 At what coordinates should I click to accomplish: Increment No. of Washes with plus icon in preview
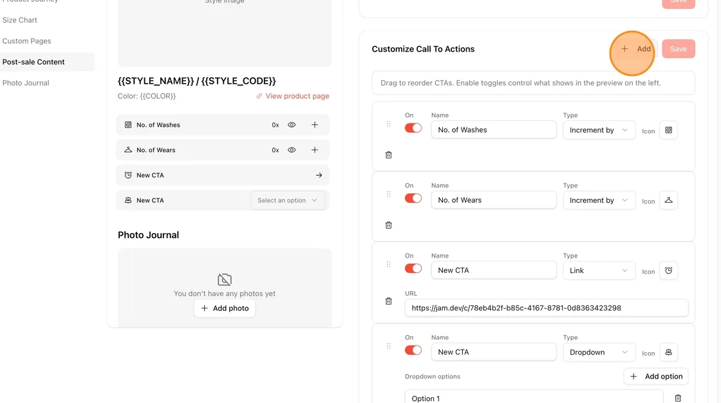click(x=315, y=125)
